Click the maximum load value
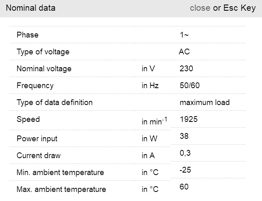 coord(204,102)
